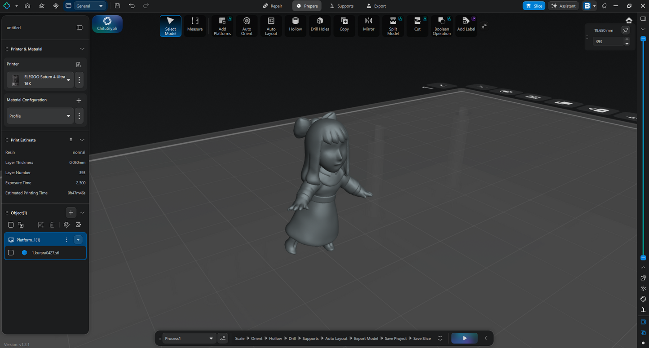Add an object with the plus button
Image resolution: width=649 pixels, height=348 pixels.
[71, 212]
